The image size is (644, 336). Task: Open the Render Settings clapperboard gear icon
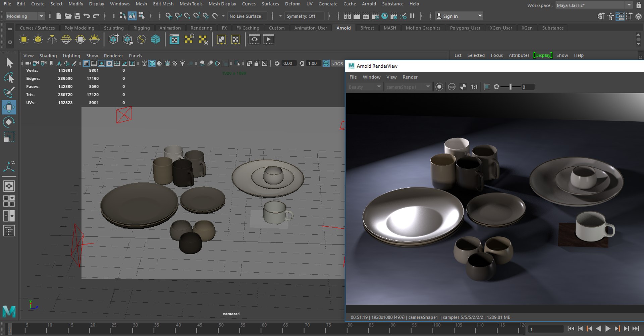pyautogui.click(x=375, y=16)
